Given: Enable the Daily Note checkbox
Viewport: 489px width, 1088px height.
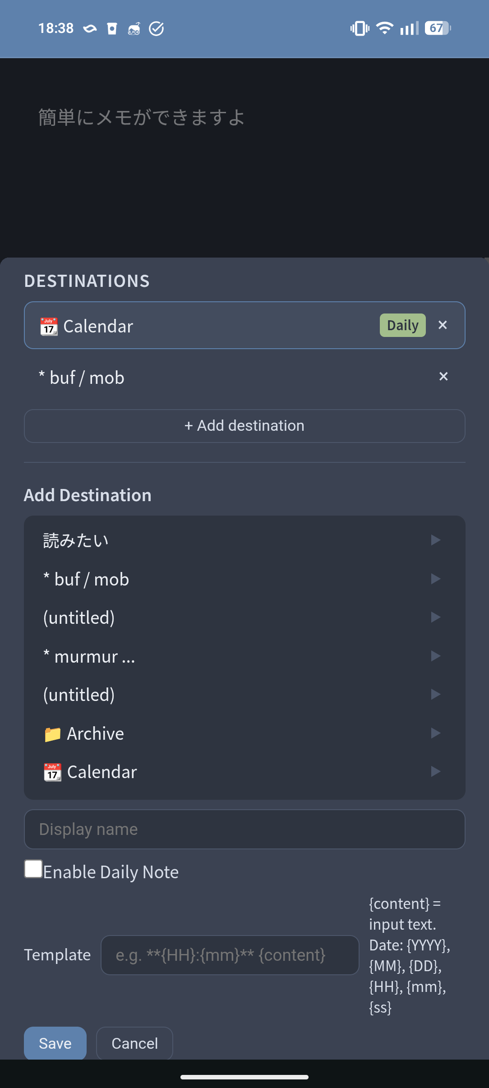Looking at the screenshot, I should (x=33, y=869).
